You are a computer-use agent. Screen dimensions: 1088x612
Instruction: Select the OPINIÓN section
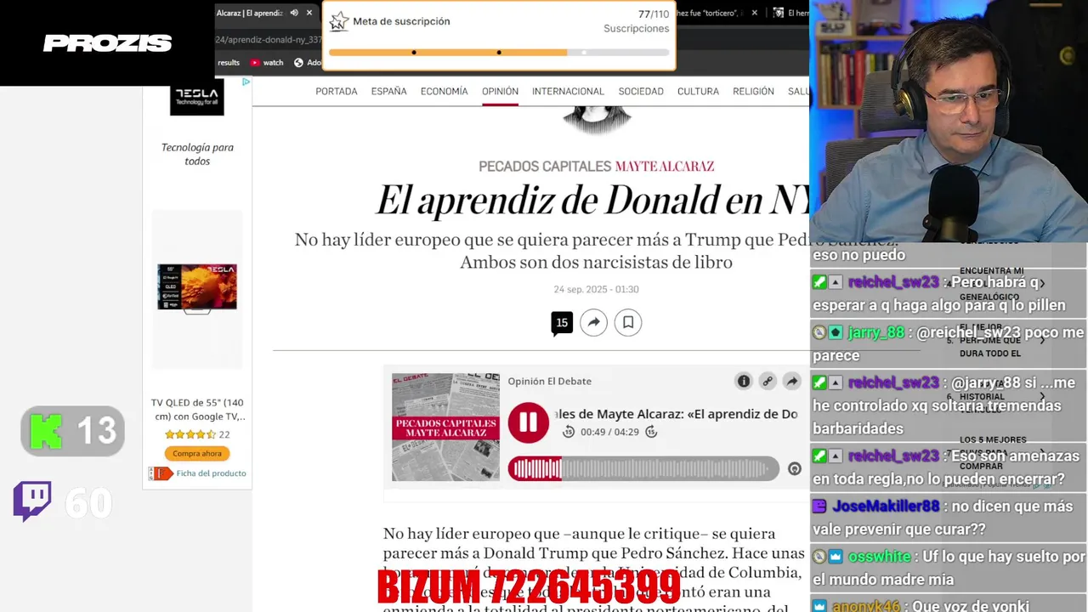[x=500, y=92]
